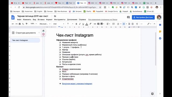Add a comment via toolbar icon

(98, 24)
